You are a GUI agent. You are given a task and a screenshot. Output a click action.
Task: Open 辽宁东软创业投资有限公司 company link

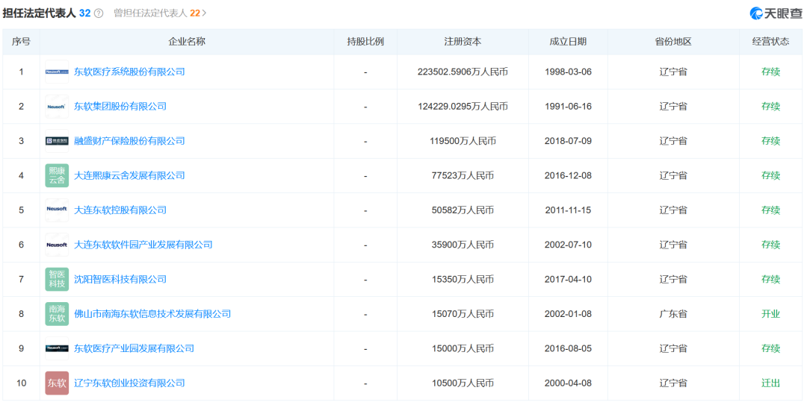click(x=129, y=383)
